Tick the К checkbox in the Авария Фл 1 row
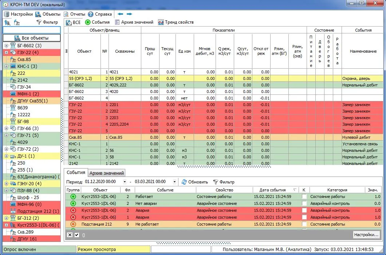The image size is (386, 255). click(x=304, y=217)
